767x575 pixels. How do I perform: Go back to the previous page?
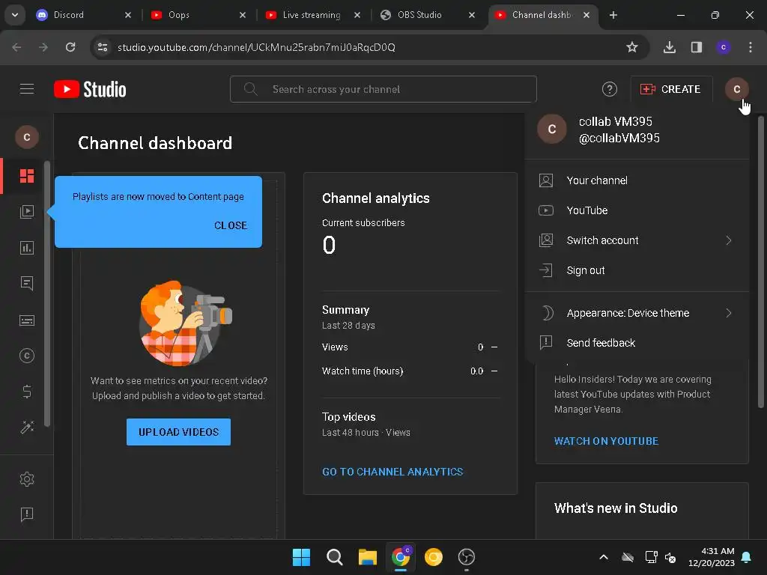(16, 47)
